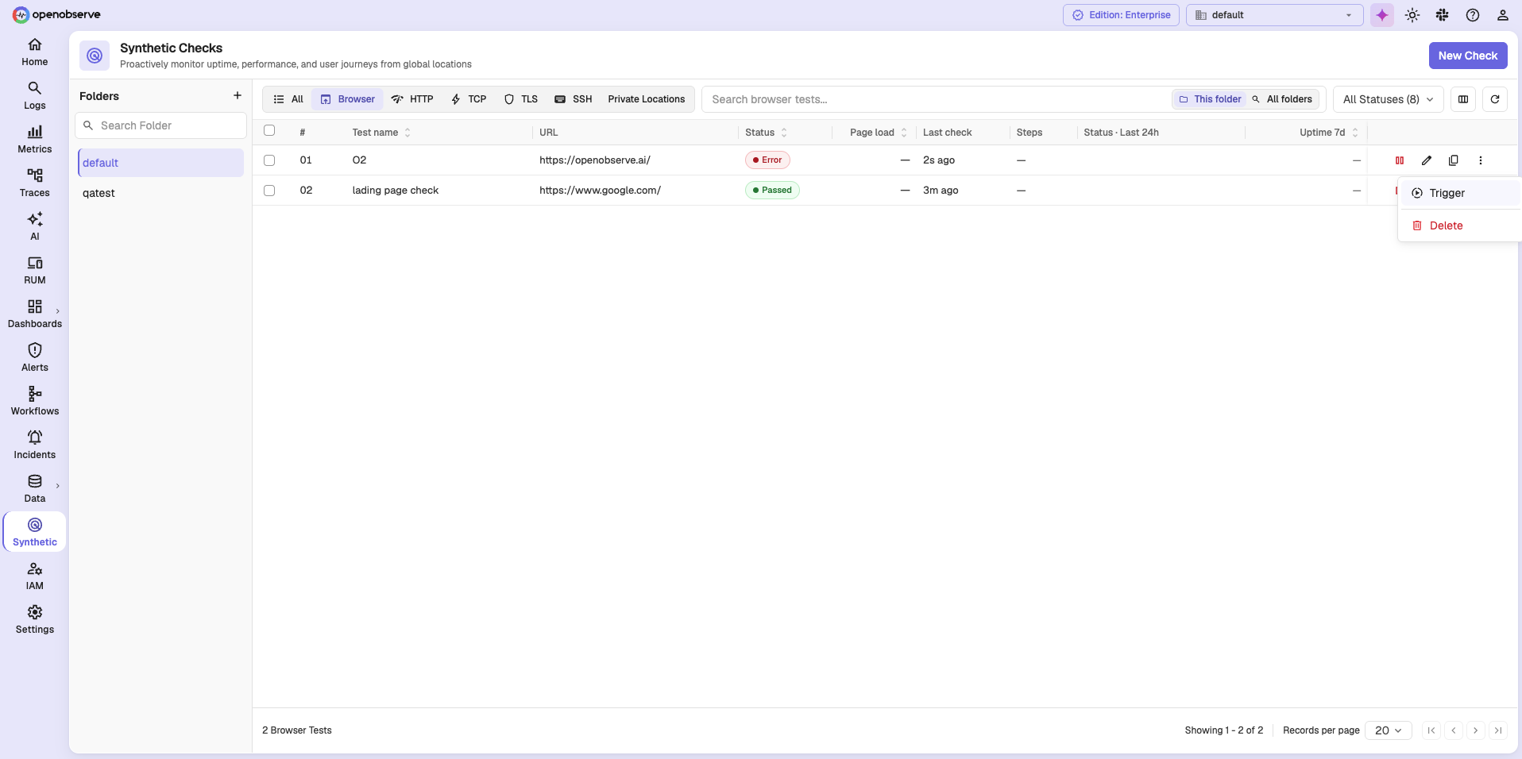Screen dimensions: 1522x759
Task: Open Workflows section
Action: 34,402
